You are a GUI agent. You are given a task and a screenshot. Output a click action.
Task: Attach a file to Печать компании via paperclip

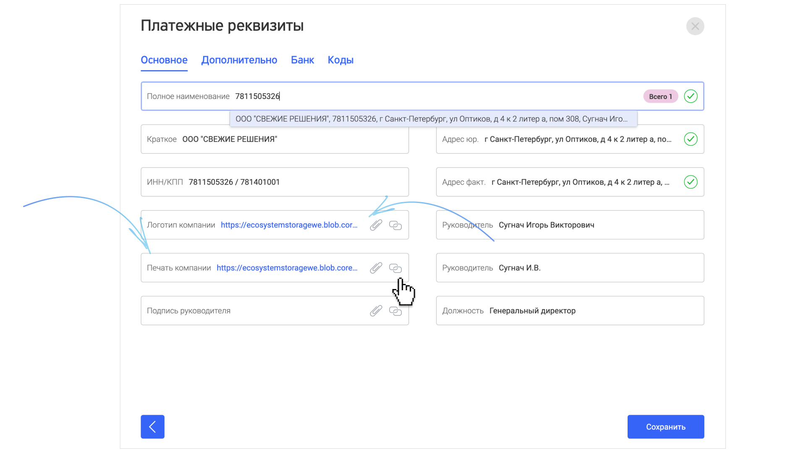(x=376, y=268)
